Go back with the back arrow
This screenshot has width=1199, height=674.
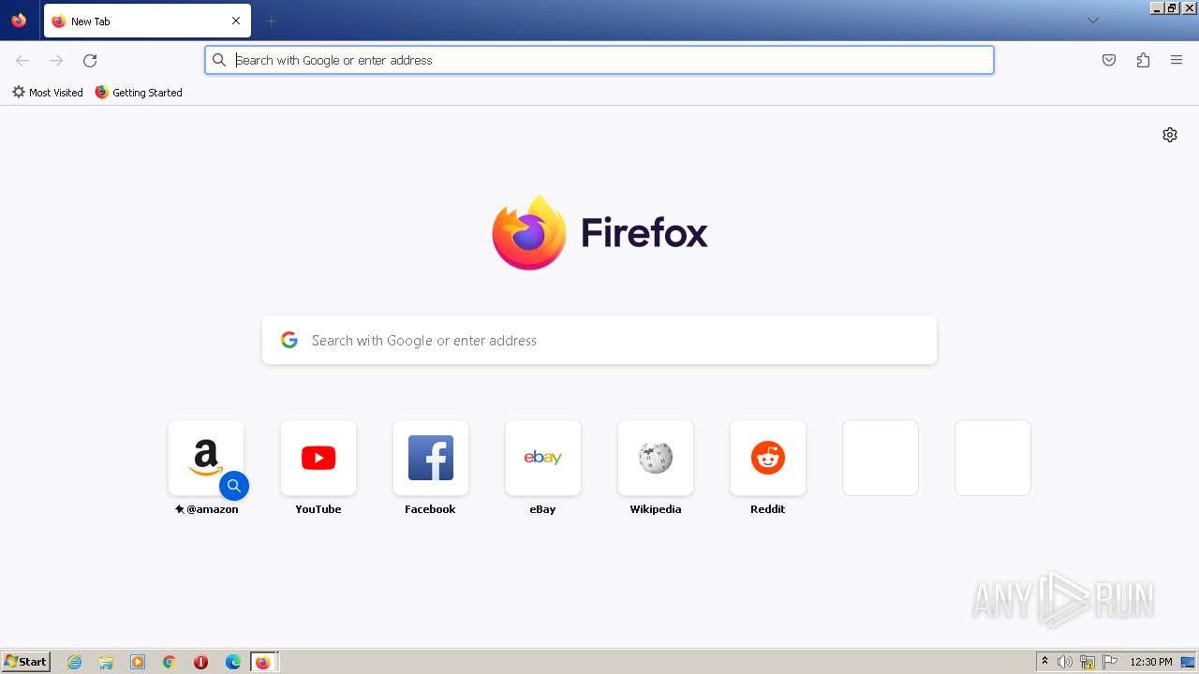pyautogui.click(x=22, y=60)
